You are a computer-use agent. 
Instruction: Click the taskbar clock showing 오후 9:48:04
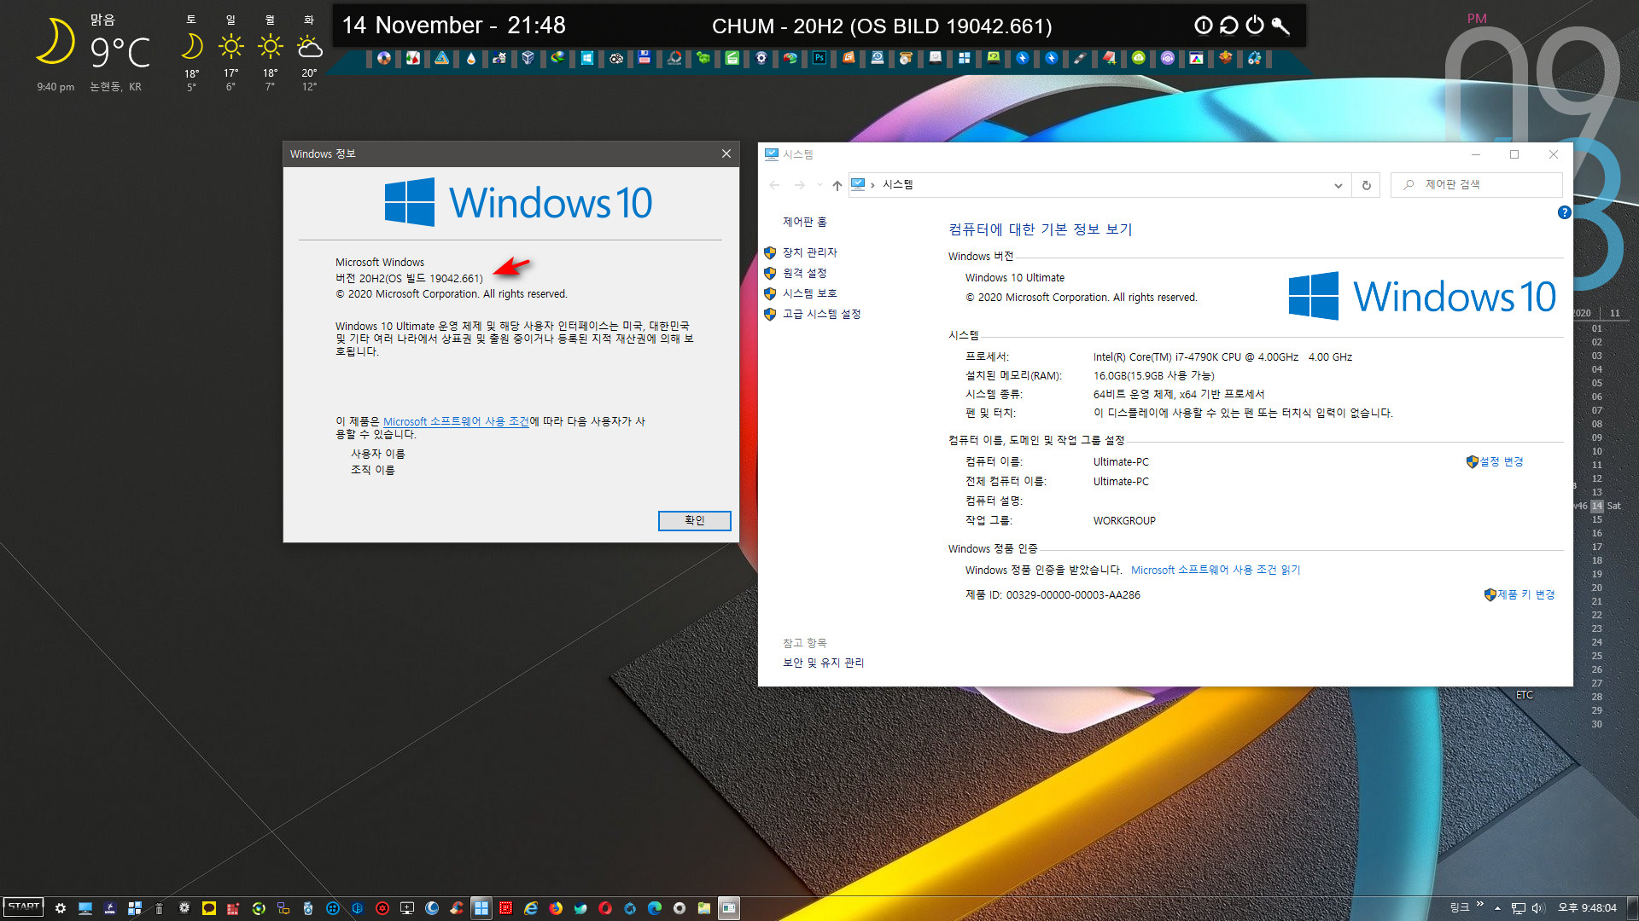1587,908
